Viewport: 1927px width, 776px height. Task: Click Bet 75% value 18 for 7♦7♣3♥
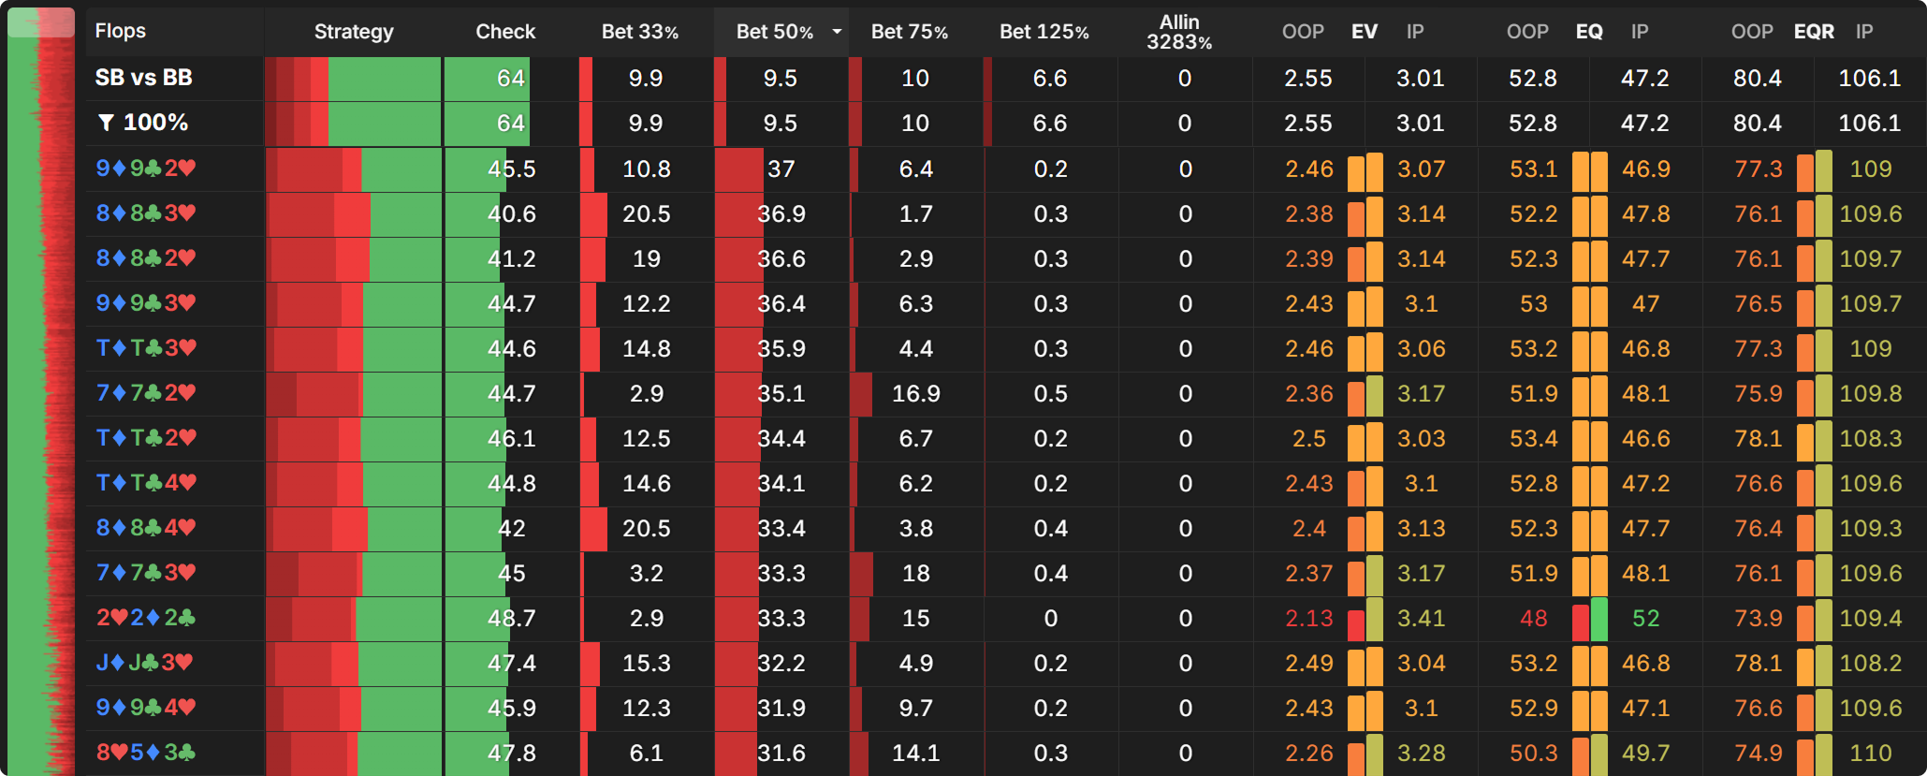(x=915, y=574)
